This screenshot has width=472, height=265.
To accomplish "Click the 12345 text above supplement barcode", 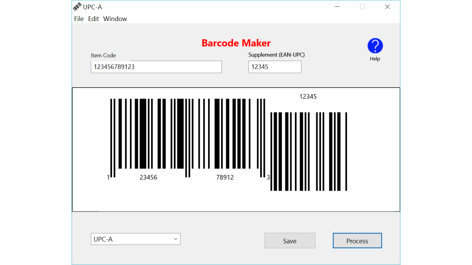I will point(308,97).
